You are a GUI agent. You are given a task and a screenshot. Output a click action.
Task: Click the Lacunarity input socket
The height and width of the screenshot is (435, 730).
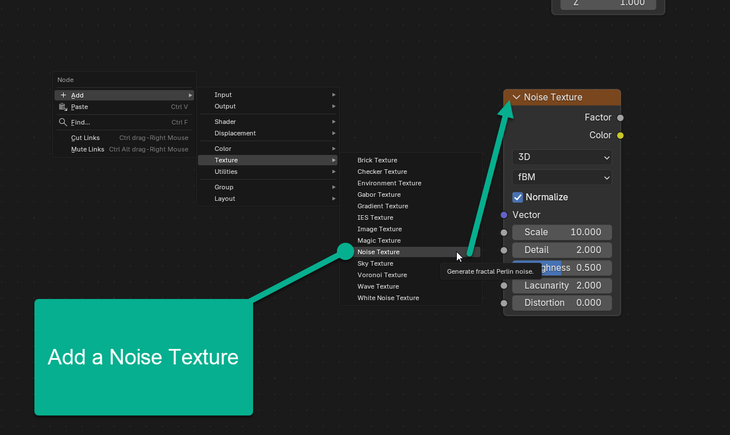pos(504,285)
